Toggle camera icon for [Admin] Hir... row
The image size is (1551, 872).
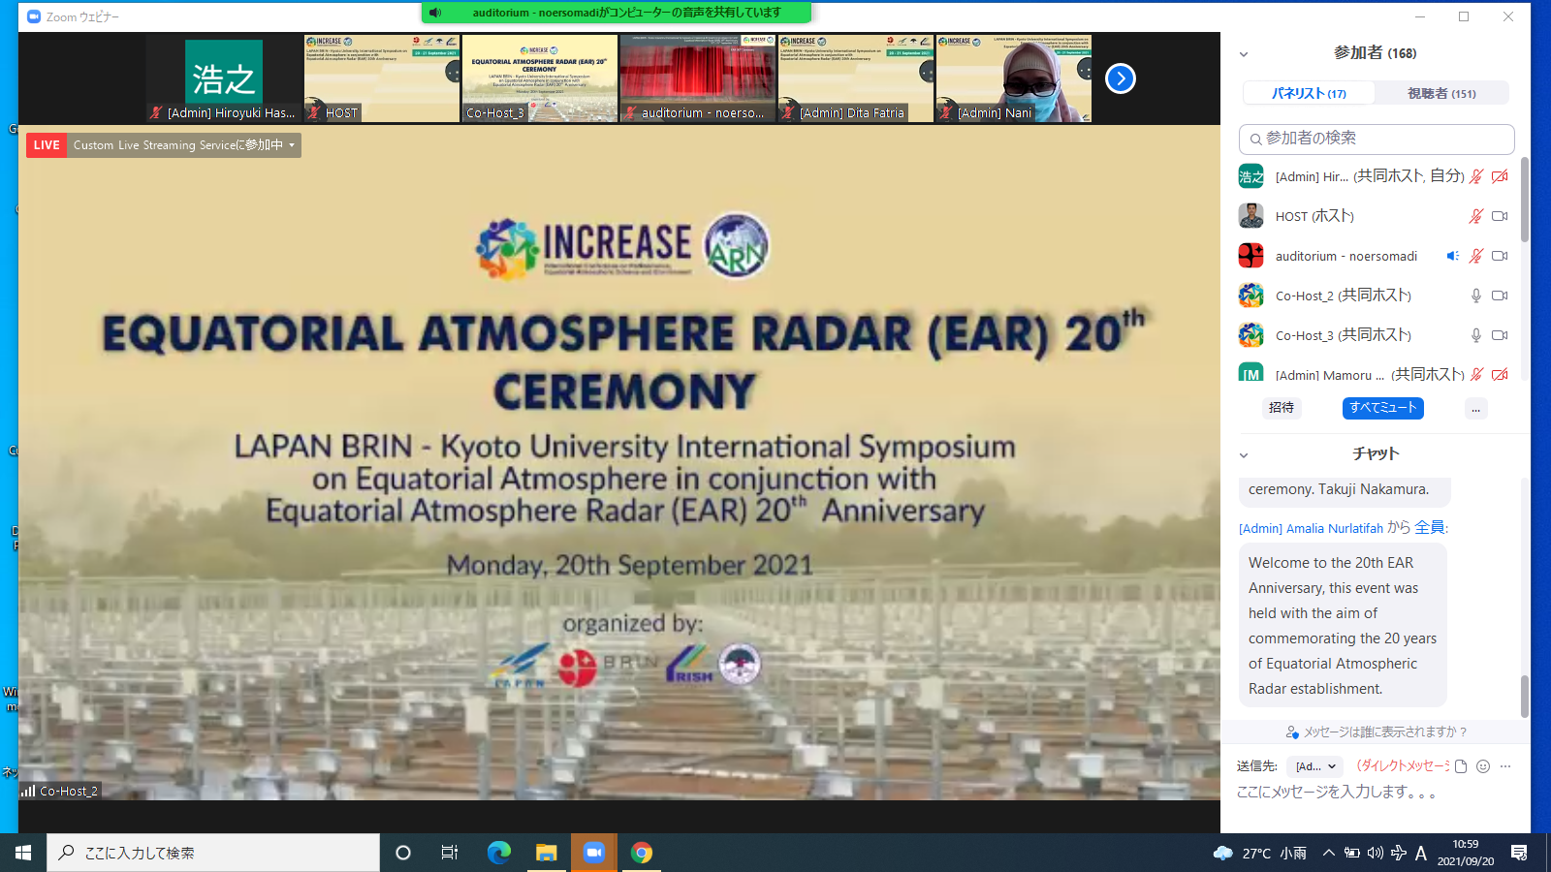pos(1500,176)
